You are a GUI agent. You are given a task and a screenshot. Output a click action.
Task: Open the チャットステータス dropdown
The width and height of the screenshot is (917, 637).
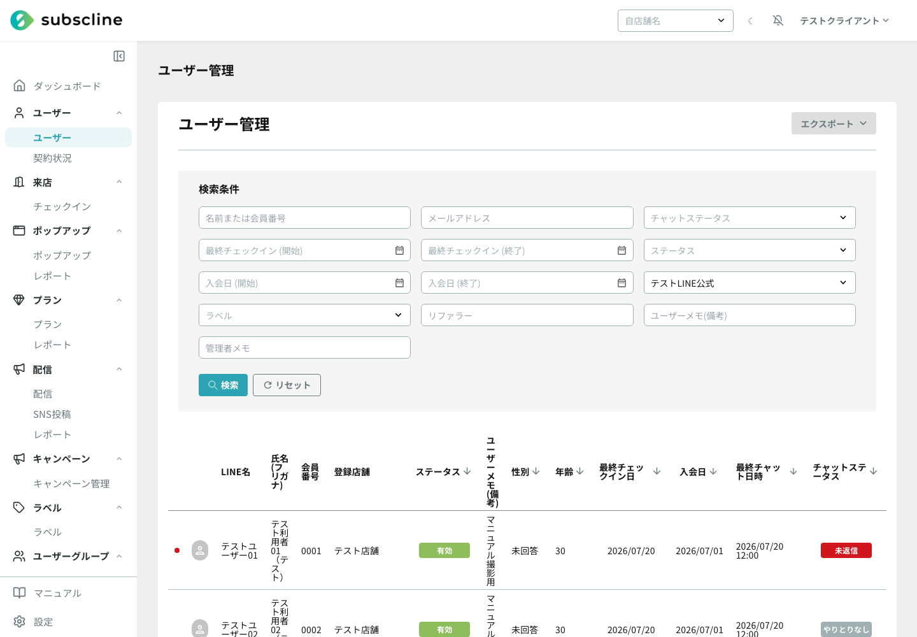[750, 218]
